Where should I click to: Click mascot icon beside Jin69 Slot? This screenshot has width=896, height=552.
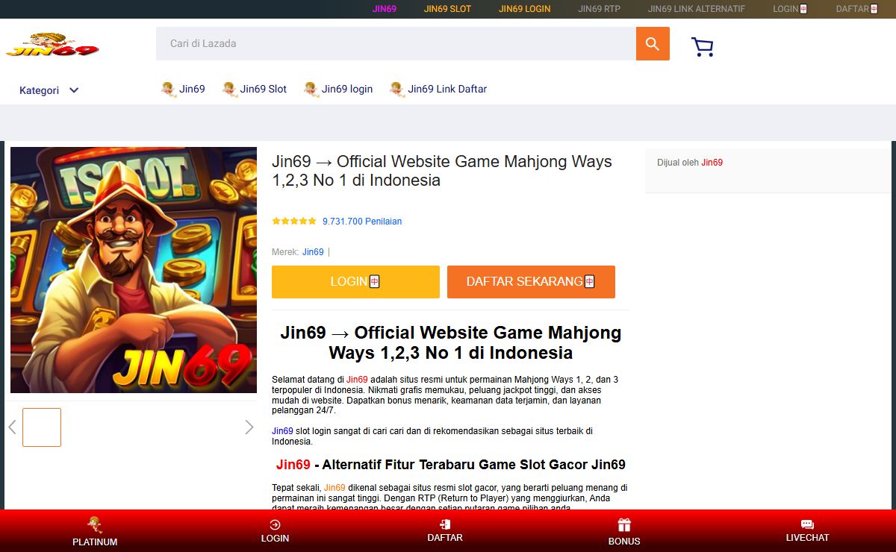(x=229, y=89)
